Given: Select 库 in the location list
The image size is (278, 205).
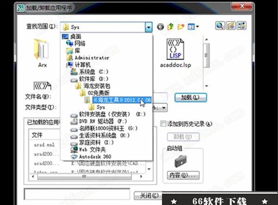Looking at the screenshot, I should [x=73, y=51].
